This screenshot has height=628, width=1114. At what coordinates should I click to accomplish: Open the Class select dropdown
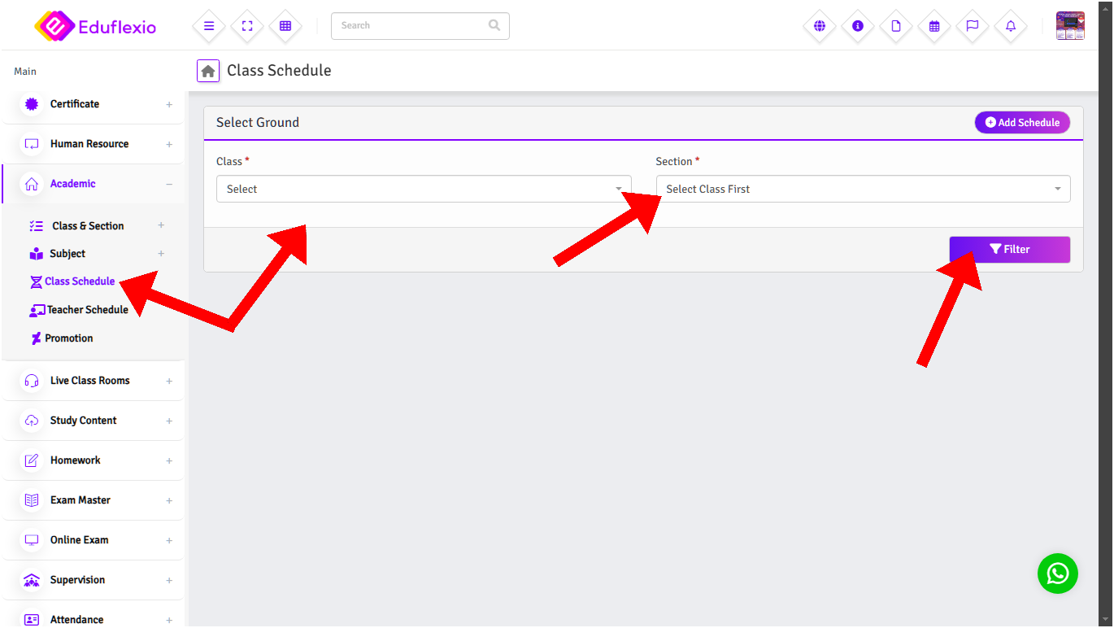[x=423, y=189]
